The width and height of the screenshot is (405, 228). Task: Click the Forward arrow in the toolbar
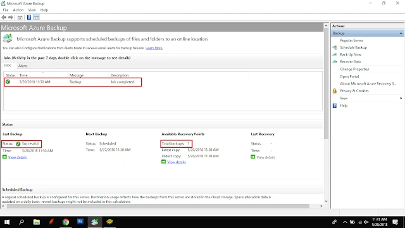coord(11,17)
